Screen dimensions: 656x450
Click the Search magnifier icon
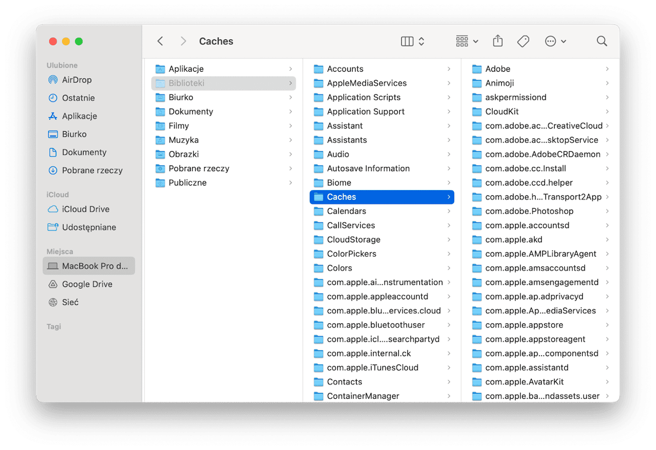(602, 41)
